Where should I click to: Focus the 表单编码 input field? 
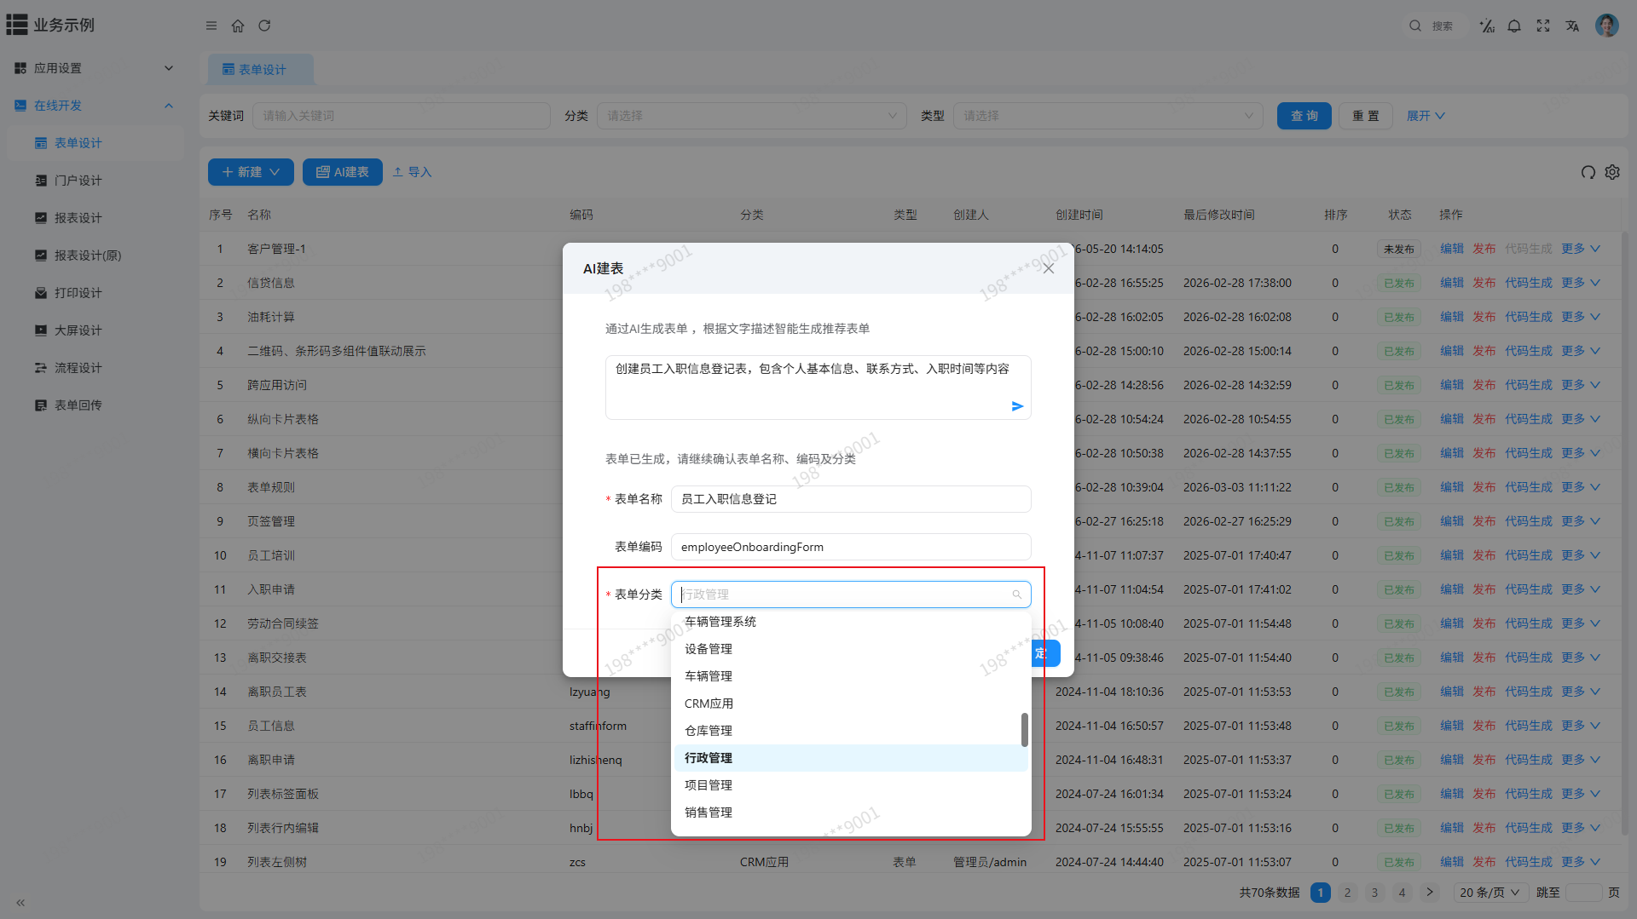pos(851,547)
